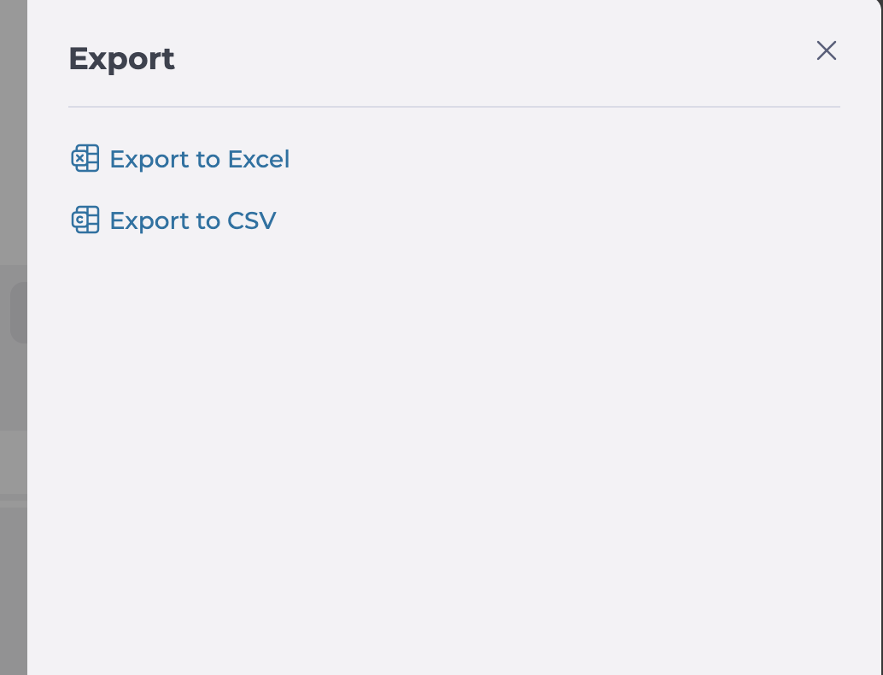The height and width of the screenshot is (675, 883).
Task: Select the icon beside Export to Excel
Action: click(x=85, y=158)
